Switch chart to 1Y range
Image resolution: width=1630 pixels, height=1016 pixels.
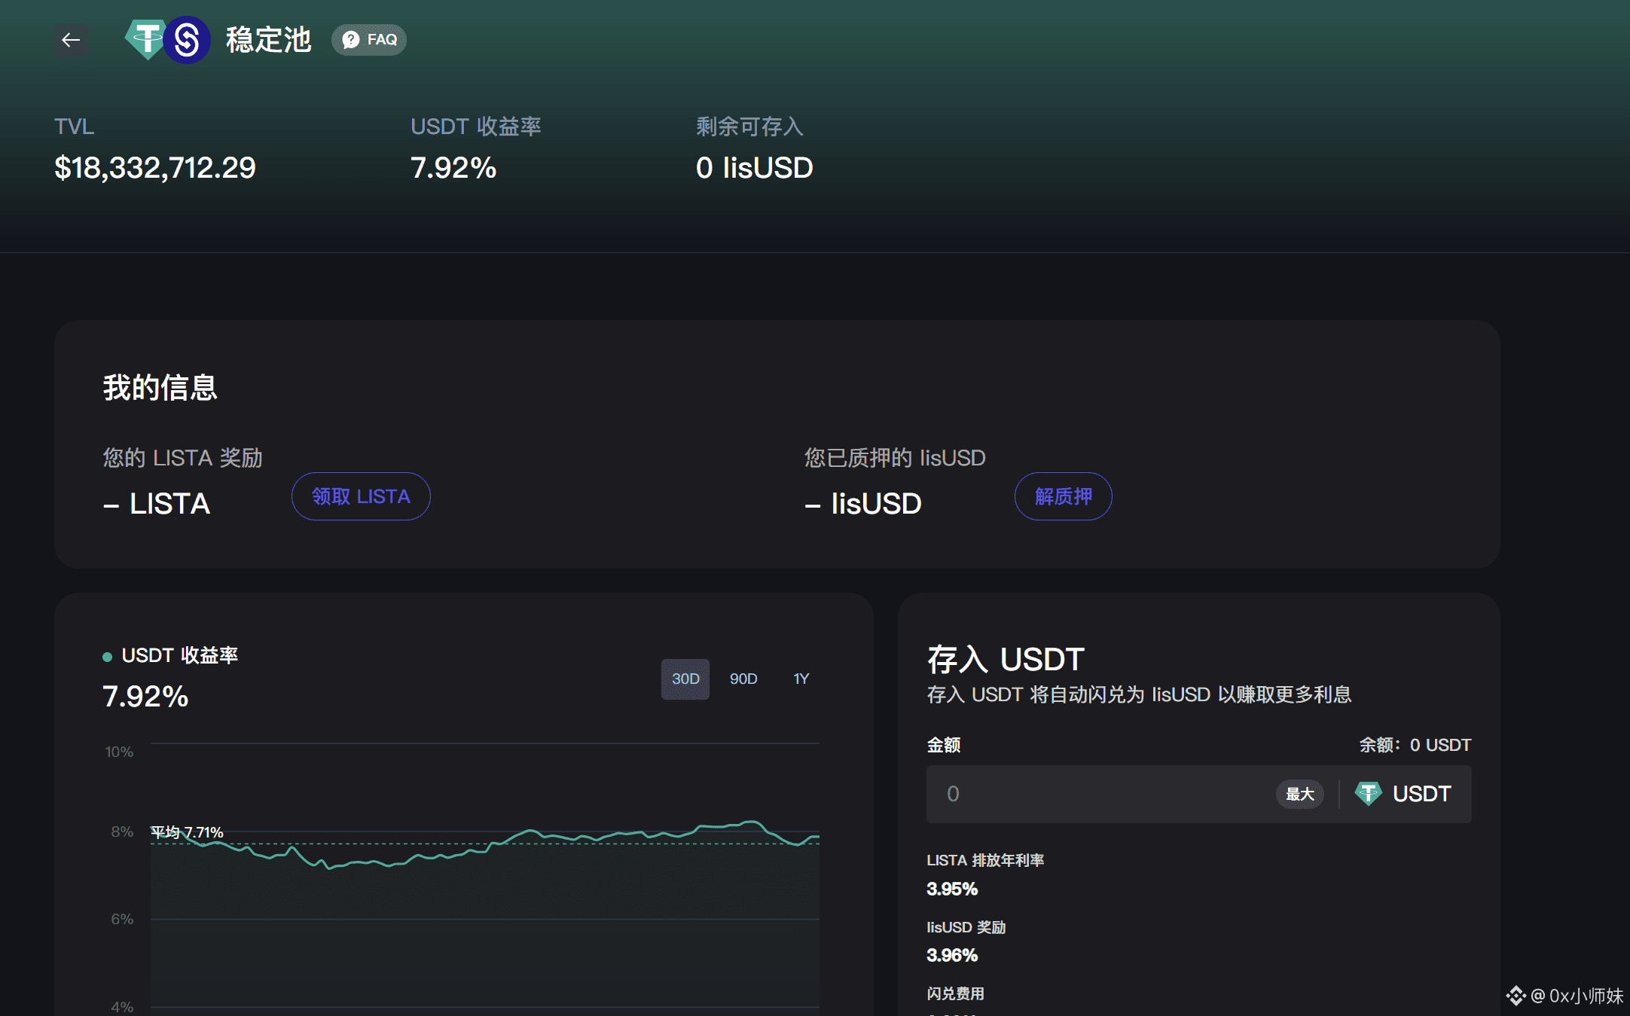point(801,679)
